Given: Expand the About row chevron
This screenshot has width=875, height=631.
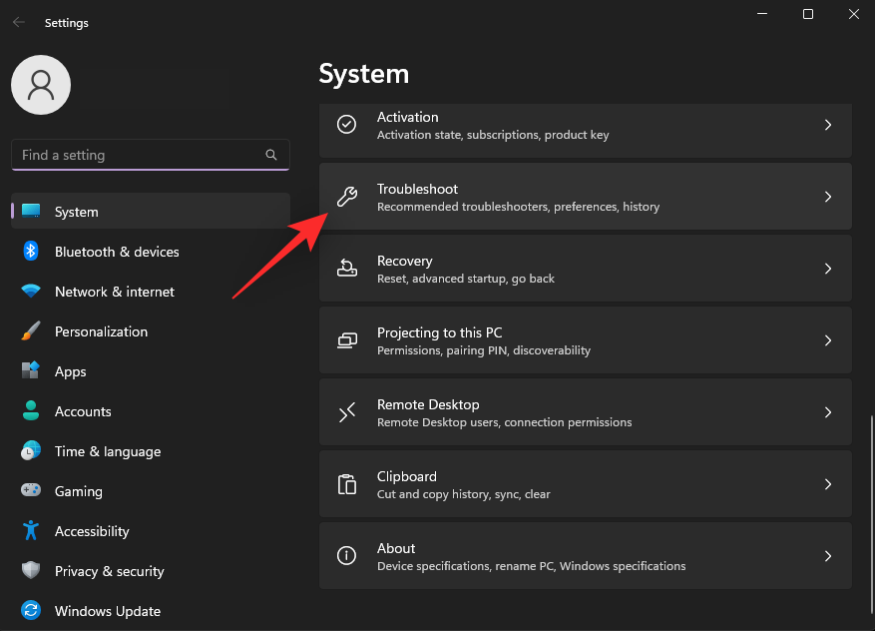Looking at the screenshot, I should 828,555.
